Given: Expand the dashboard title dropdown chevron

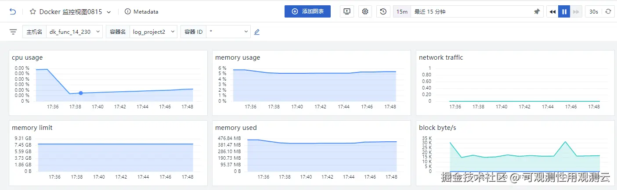Looking at the screenshot, I should tap(109, 12).
